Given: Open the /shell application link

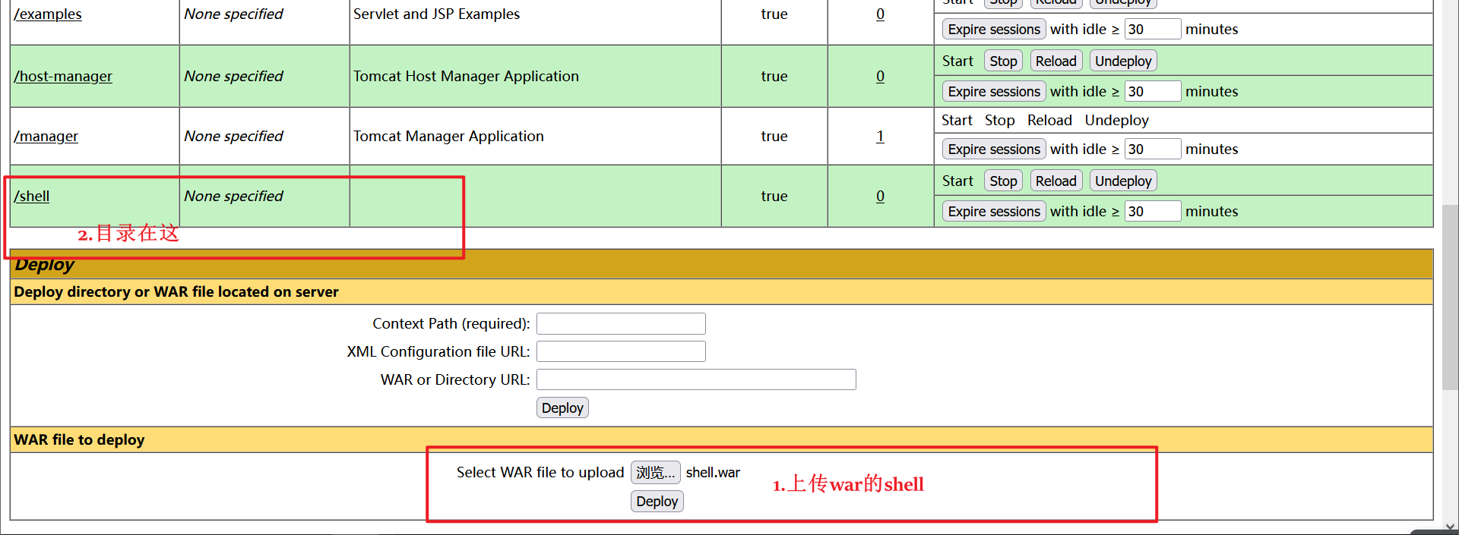Looking at the screenshot, I should point(32,197).
